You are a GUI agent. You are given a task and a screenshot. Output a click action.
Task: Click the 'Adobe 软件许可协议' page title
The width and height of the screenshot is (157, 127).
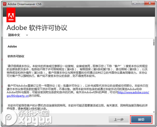coord(37,28)
